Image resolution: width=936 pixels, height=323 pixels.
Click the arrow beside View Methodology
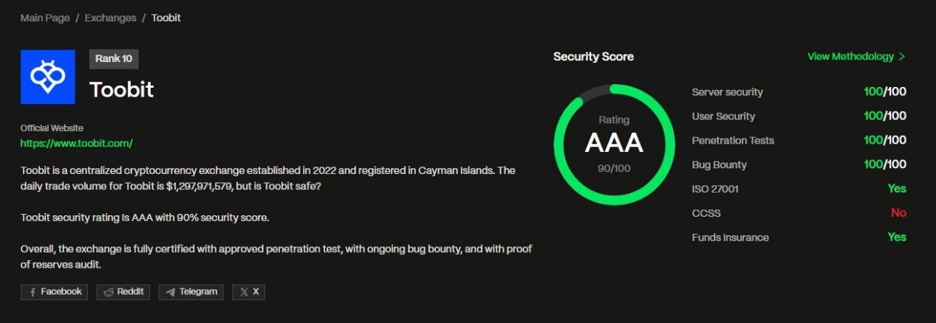pos(902,57)
